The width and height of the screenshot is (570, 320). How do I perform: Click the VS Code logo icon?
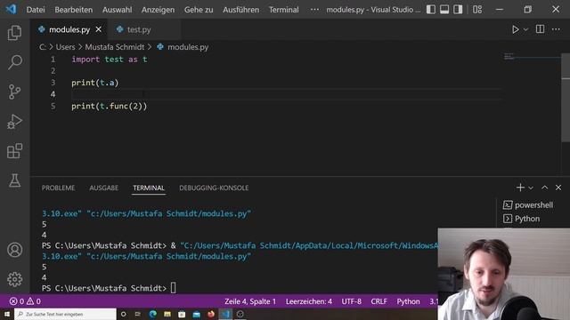[11, 9]
